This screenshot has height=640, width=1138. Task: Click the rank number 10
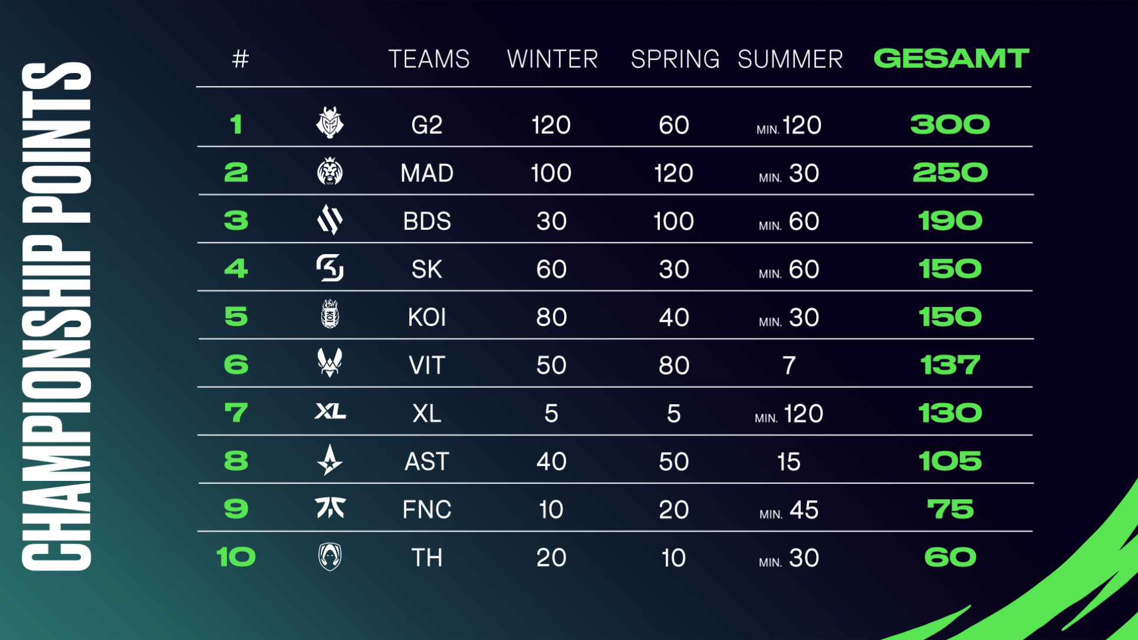[x=236, y=557]
